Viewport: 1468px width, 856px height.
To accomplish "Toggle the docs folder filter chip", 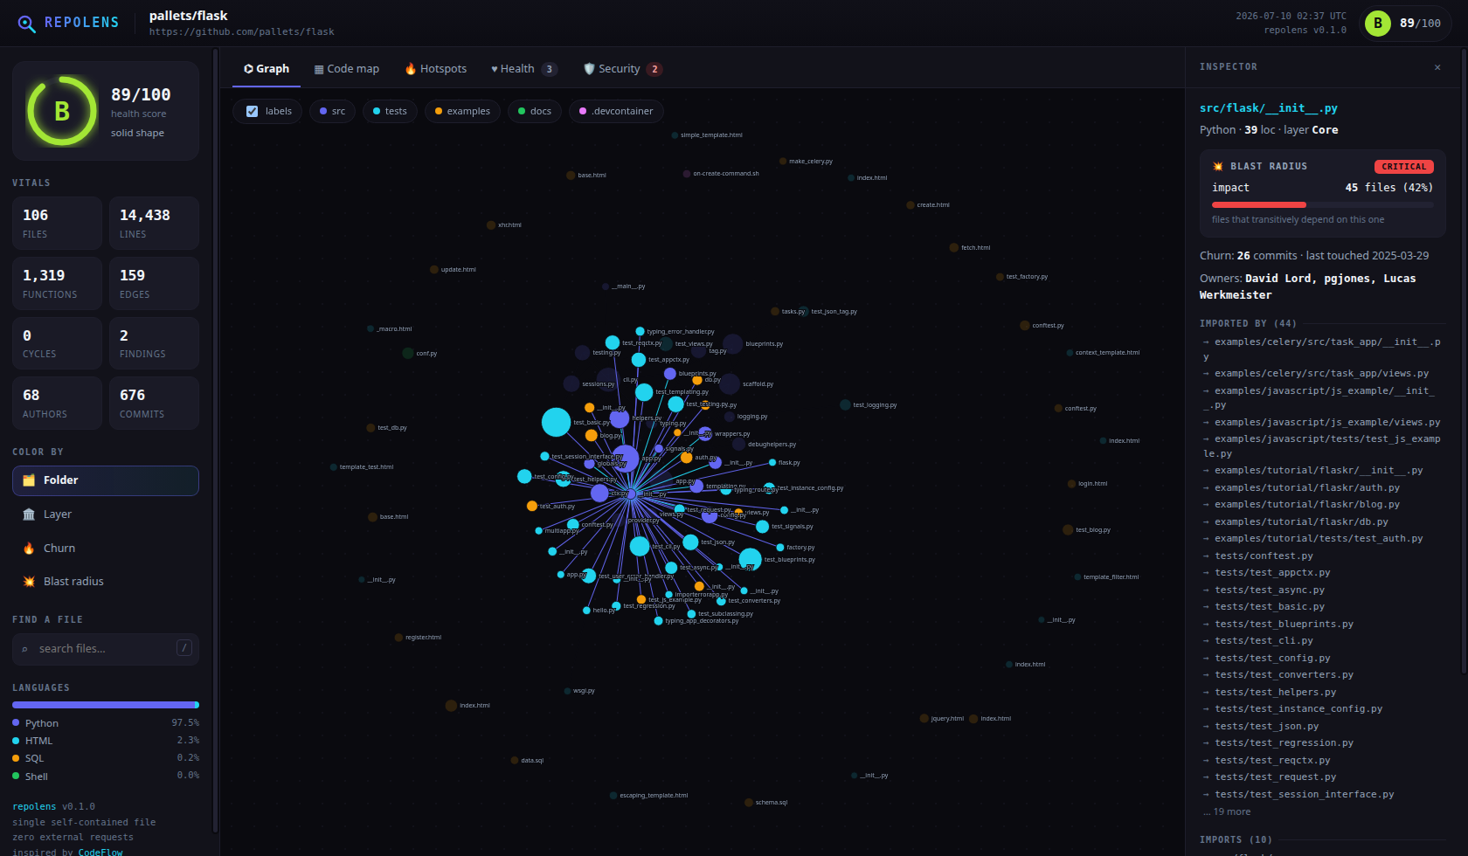I will coord(535,111).
